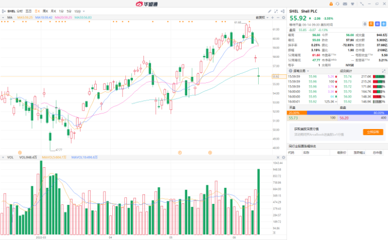Click the SHEL ticker label in toolbar

[11, 11]
